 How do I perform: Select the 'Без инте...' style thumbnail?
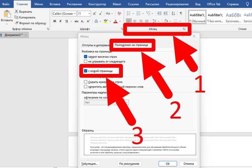coord(215,17)
